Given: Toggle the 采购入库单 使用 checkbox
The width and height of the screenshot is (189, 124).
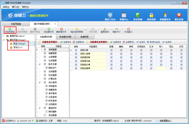Looking at the screenshot, I should [76, 54].
